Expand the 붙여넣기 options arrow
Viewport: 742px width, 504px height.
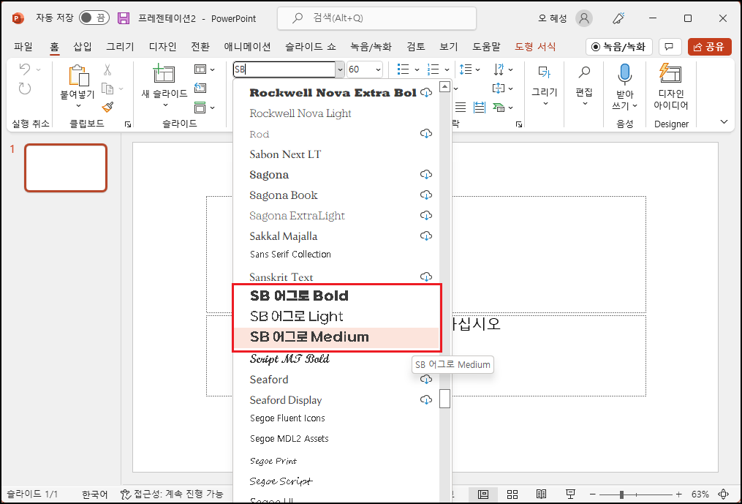(78, 105)
